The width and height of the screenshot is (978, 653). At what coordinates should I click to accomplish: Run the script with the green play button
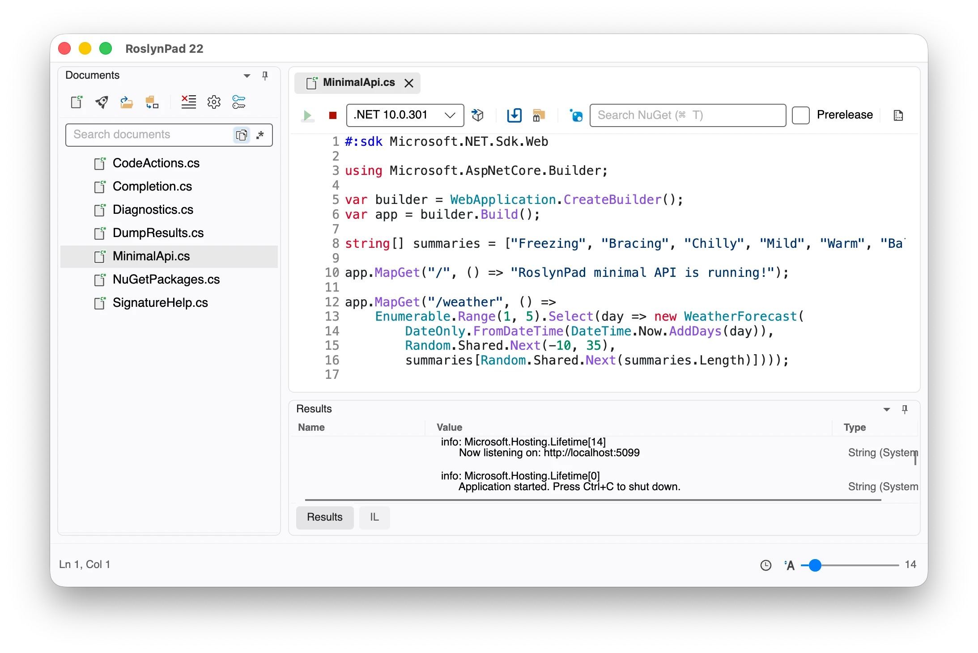coord(307,115)
